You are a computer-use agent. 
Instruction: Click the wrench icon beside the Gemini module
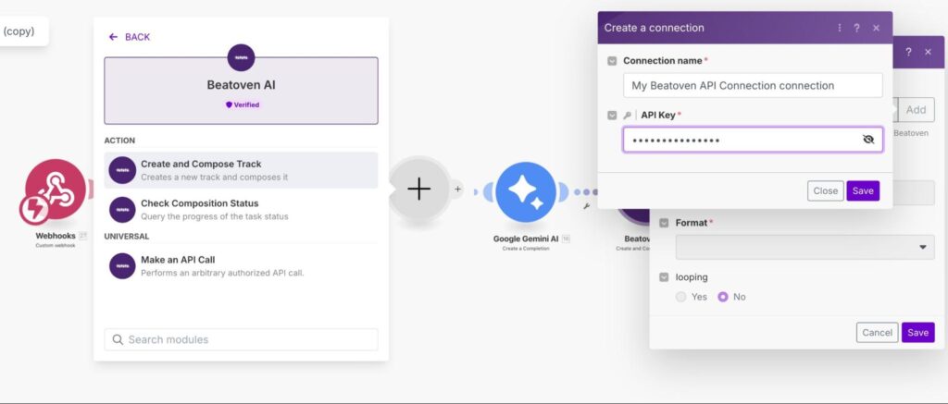point(586,206)
